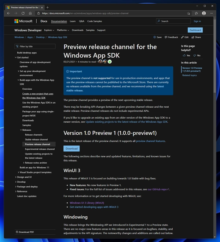Open the Desktop breadcrumb link

click(x=40, y=37)
